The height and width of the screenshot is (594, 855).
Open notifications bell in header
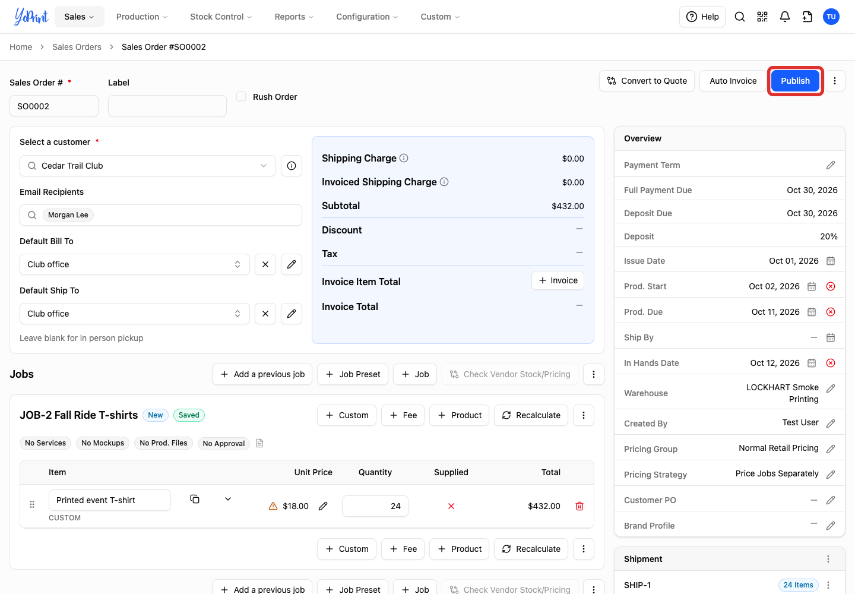tap(785, 17)
